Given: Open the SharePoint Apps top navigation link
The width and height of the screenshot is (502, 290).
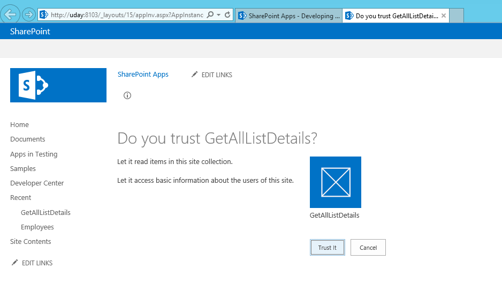Looking at the screenshot, I should (x=143, y=75).
